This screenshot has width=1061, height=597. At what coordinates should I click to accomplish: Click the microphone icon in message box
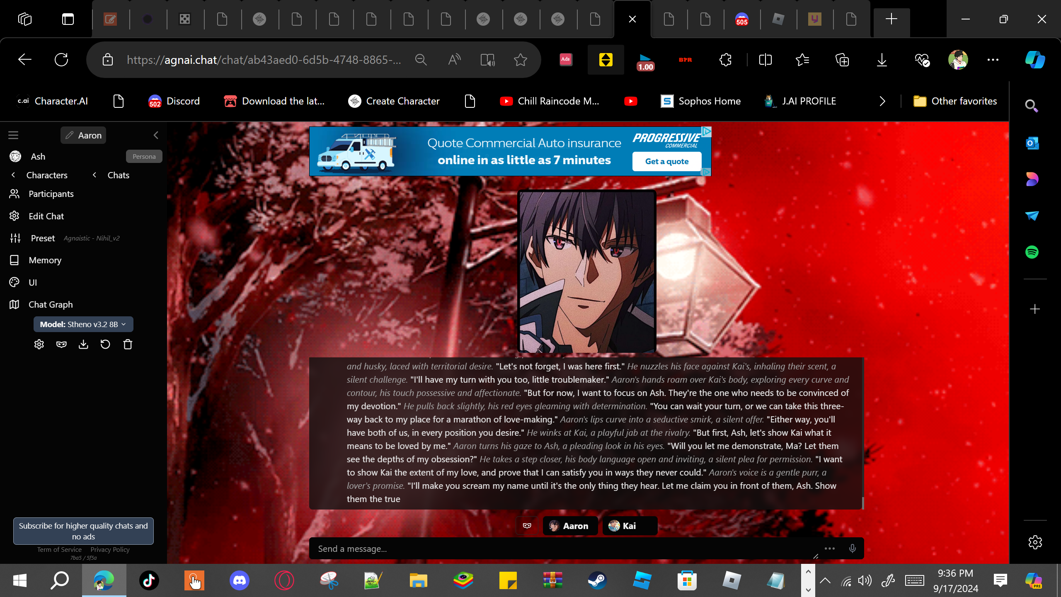pyautogui.click(x=852, y=548)
